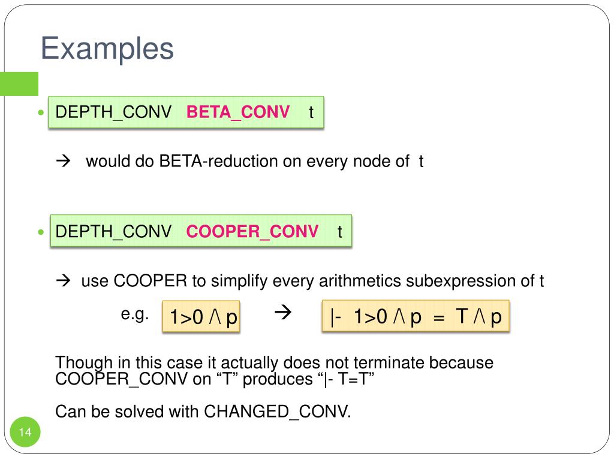Click the arrow before 'would do BETA-reduction'

[63, 161]
